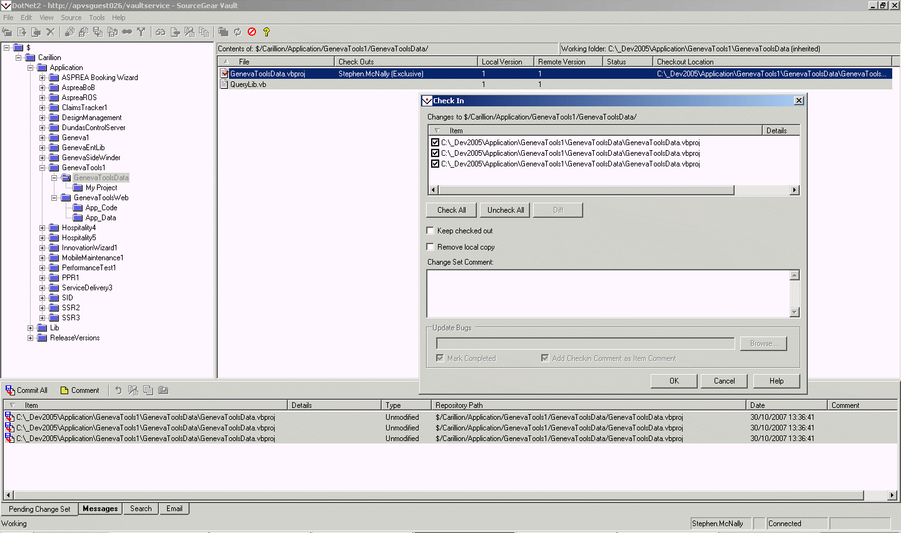This screenshot has height=533, width=901.
Task: Click the SourceGear Vault application icon in title bar
Action: point(6,6)
